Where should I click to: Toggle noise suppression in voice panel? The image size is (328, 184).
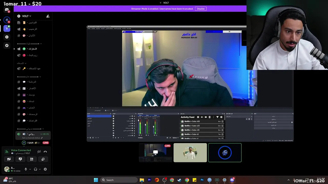click(39, 152)
